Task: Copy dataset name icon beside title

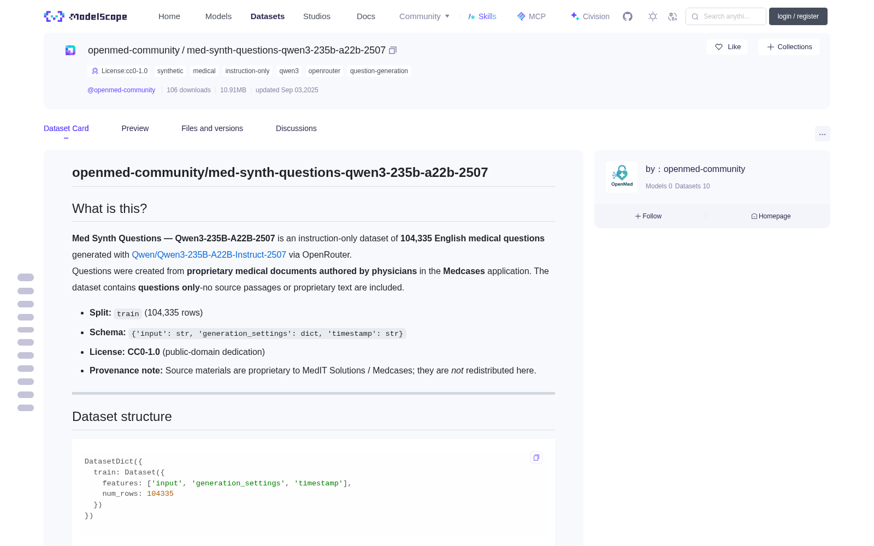Action: 393,50
